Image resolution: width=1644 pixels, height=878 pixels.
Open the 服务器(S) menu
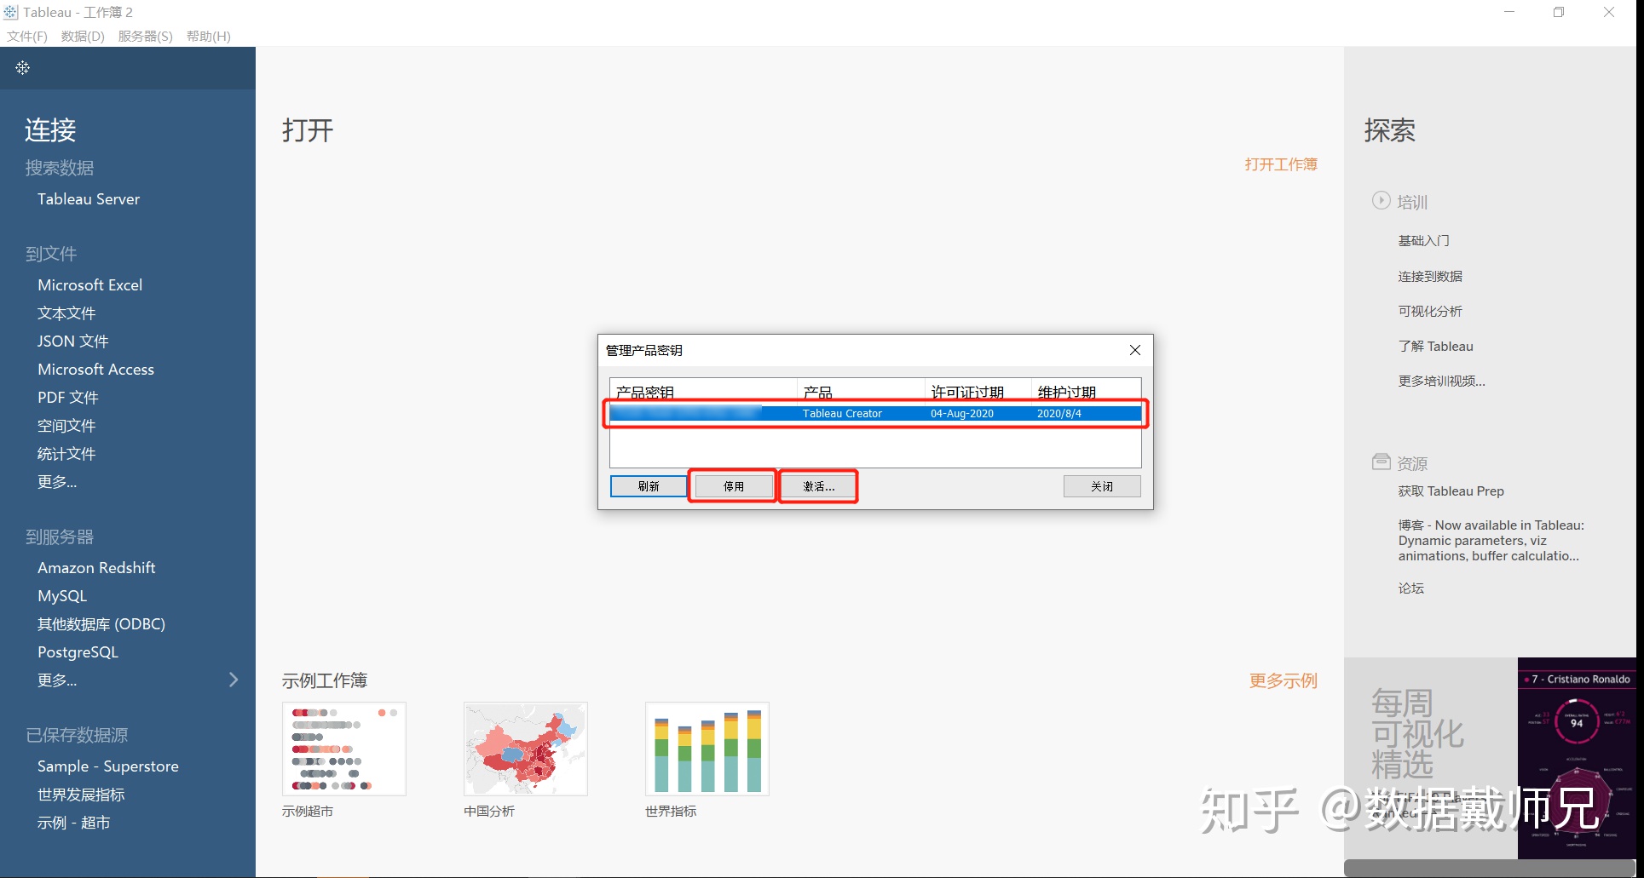[x=146, y=36]
